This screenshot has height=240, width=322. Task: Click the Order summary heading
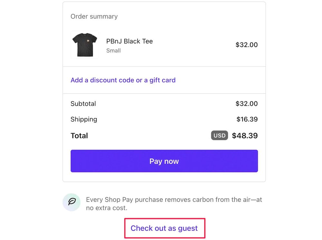pos(94,16)
